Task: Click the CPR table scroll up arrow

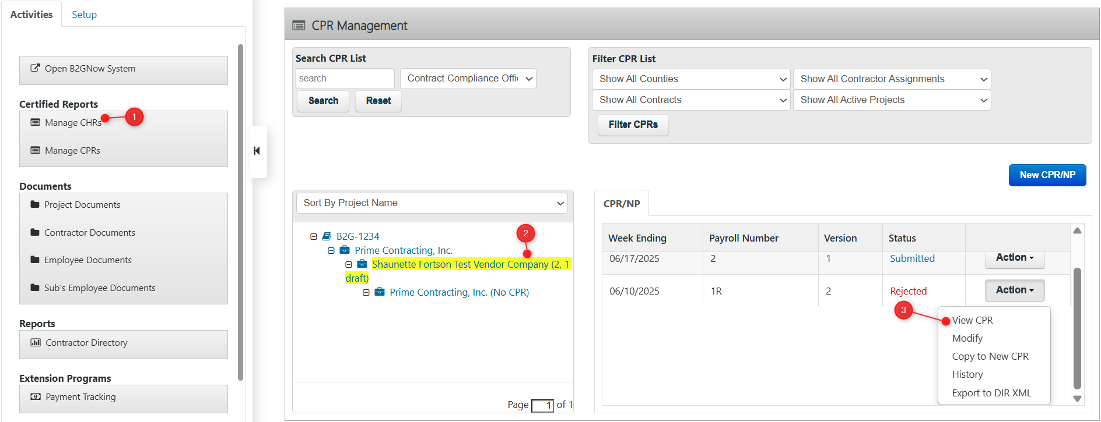Action: point(1077,231)
